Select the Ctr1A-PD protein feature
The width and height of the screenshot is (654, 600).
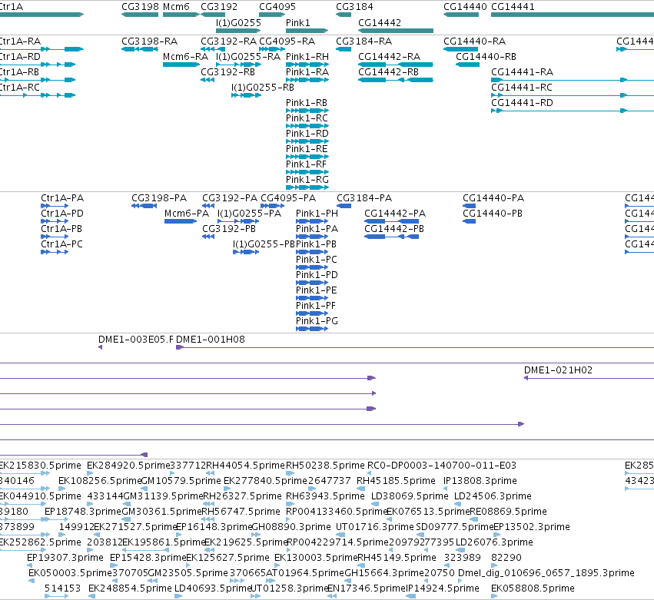pos(55,221)
